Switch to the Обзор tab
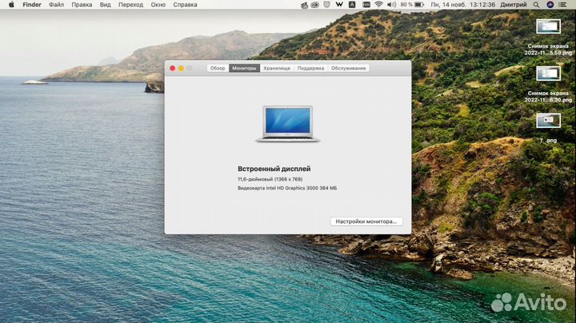 218,68
